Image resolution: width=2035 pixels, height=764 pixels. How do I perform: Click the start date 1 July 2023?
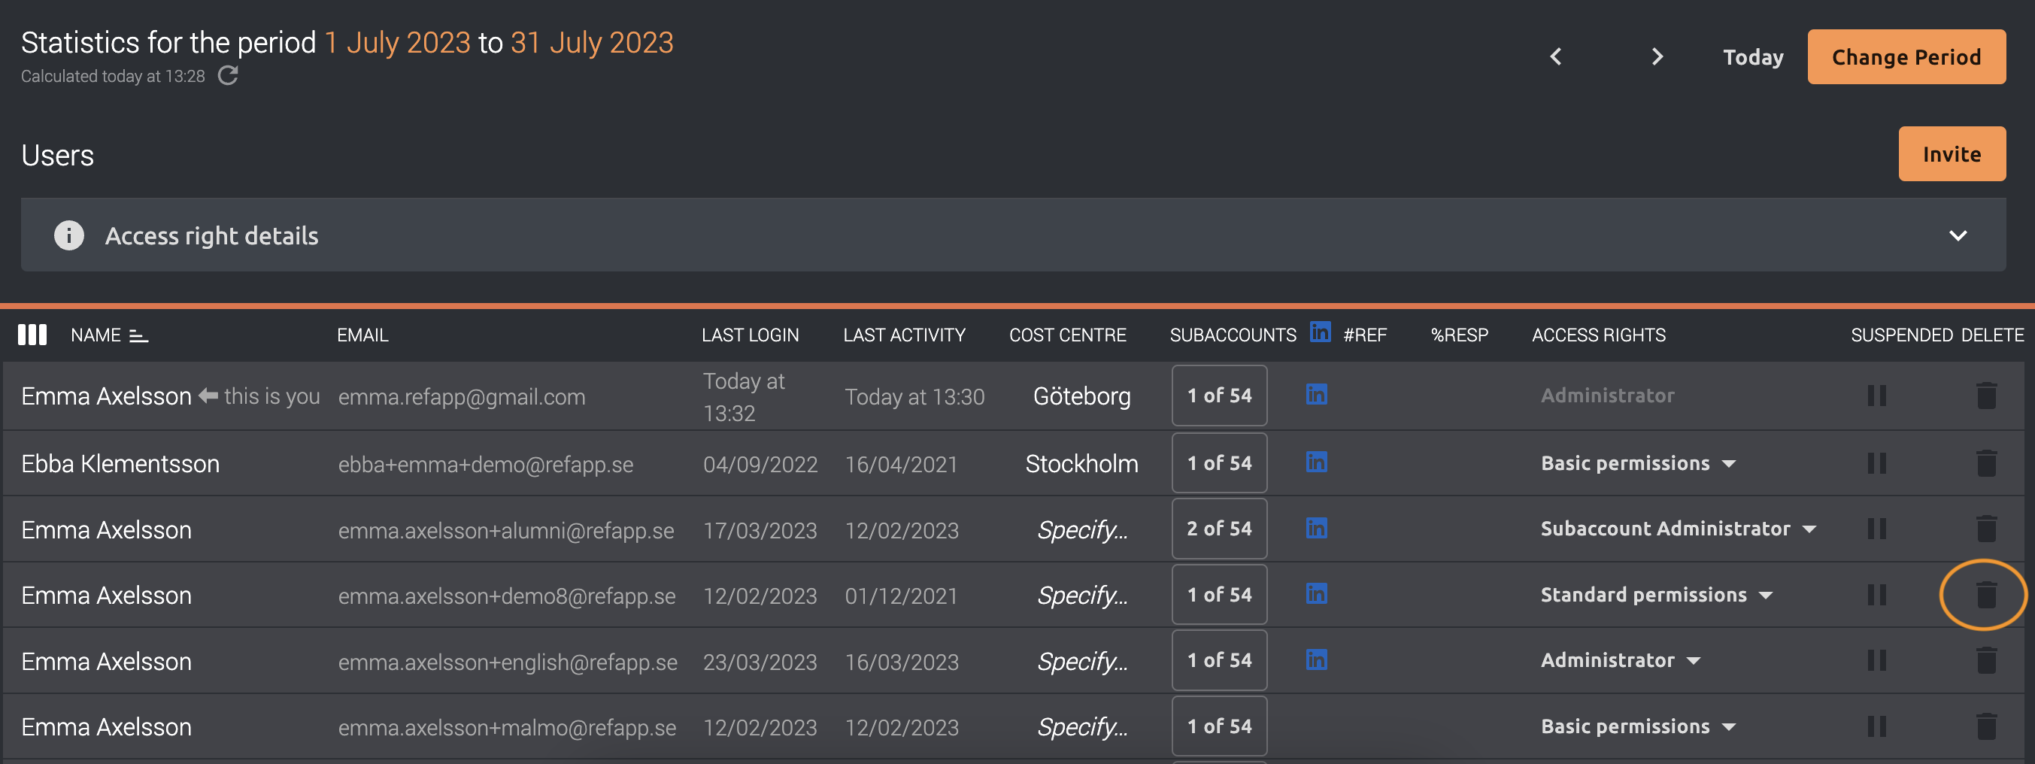tap(397, 43)
